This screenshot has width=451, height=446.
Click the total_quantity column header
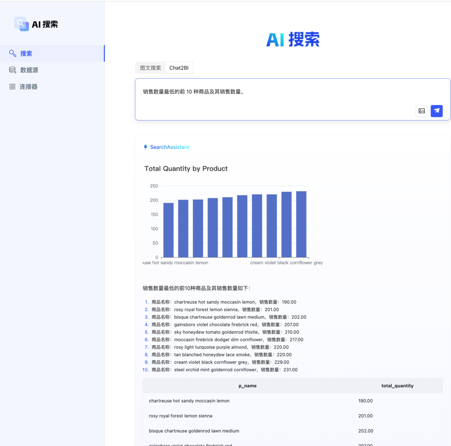click(x=397, y=386)
